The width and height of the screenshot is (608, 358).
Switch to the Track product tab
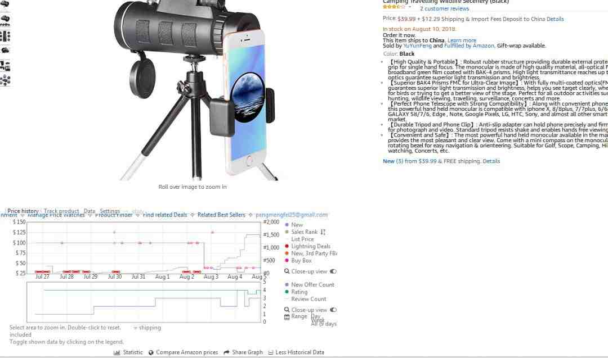coord(61,211)
